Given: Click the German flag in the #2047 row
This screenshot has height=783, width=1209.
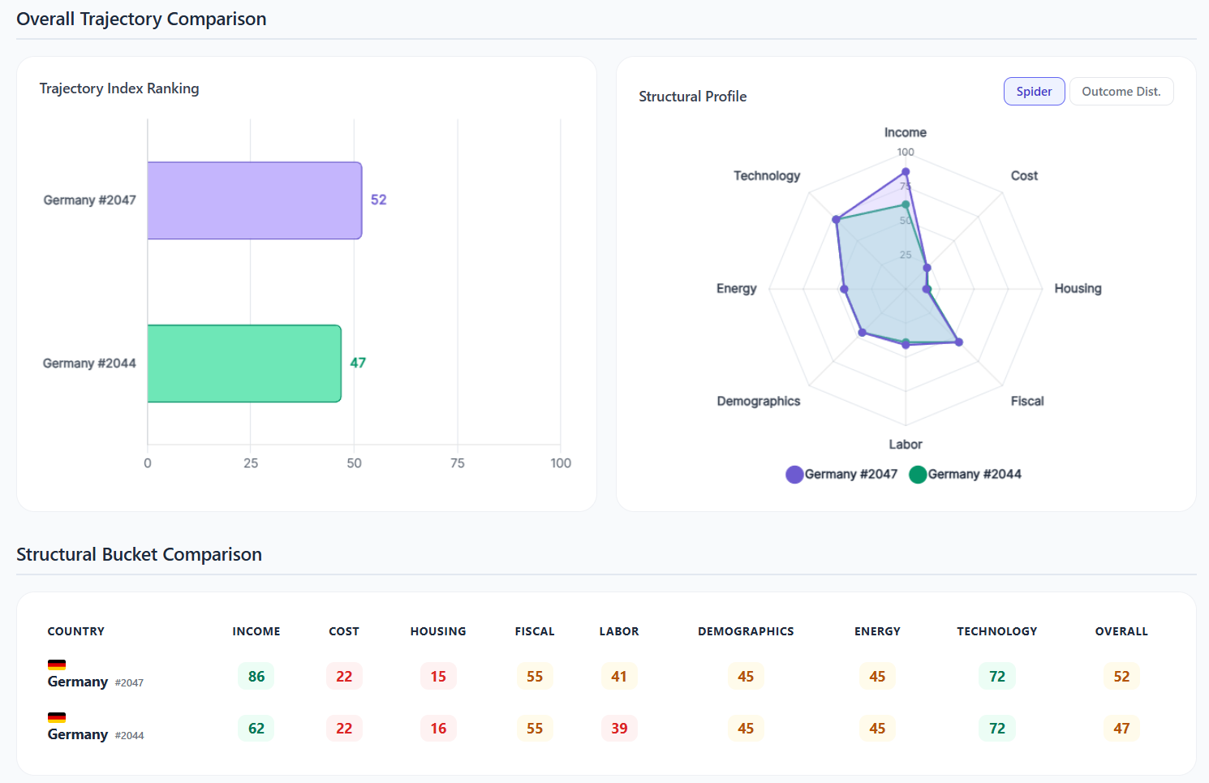Looking at the screenshot, I should point(57,665).
